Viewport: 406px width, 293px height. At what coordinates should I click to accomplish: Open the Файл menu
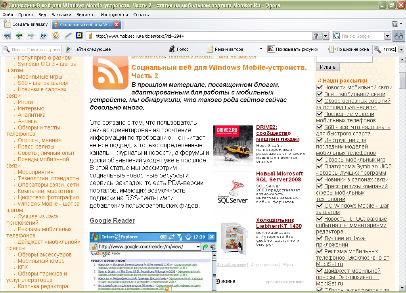click(8, 15)
